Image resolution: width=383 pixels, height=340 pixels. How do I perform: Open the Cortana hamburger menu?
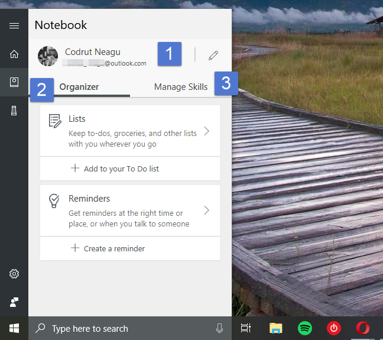14,25
